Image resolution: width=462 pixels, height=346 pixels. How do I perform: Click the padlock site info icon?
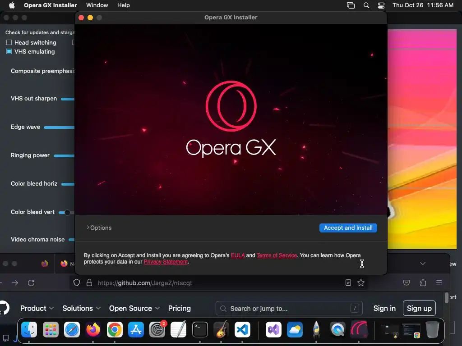point(89,283)
